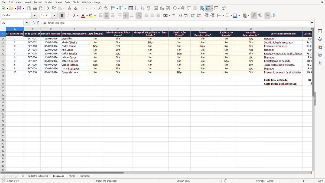Open the Data menu
The height and width of the screenshot is (183, 325).
[67, 2]
